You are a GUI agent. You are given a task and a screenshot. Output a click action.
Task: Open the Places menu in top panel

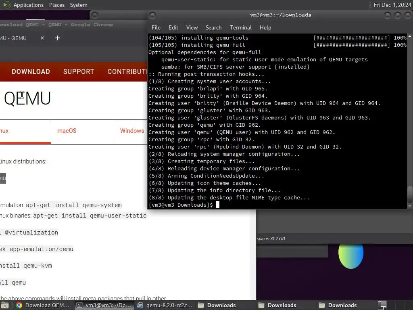click(x=56, y=5)
